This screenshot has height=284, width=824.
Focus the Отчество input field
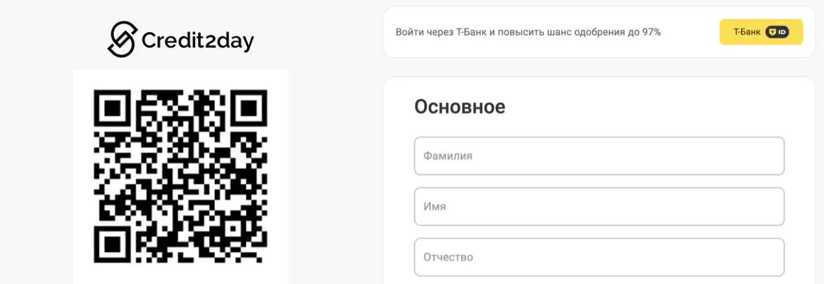coord(599,257)
